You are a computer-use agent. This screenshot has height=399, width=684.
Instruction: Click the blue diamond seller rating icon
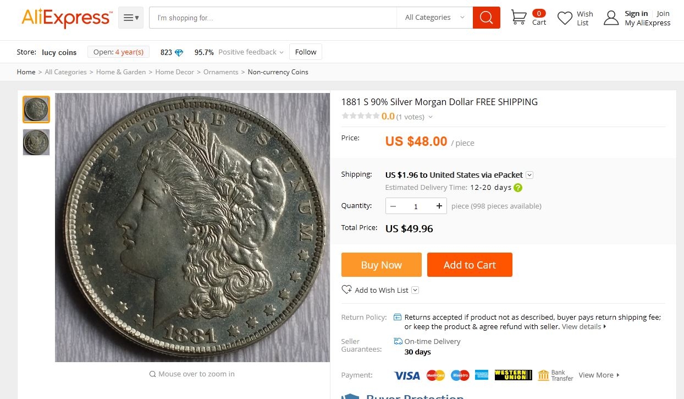(179, 52)
